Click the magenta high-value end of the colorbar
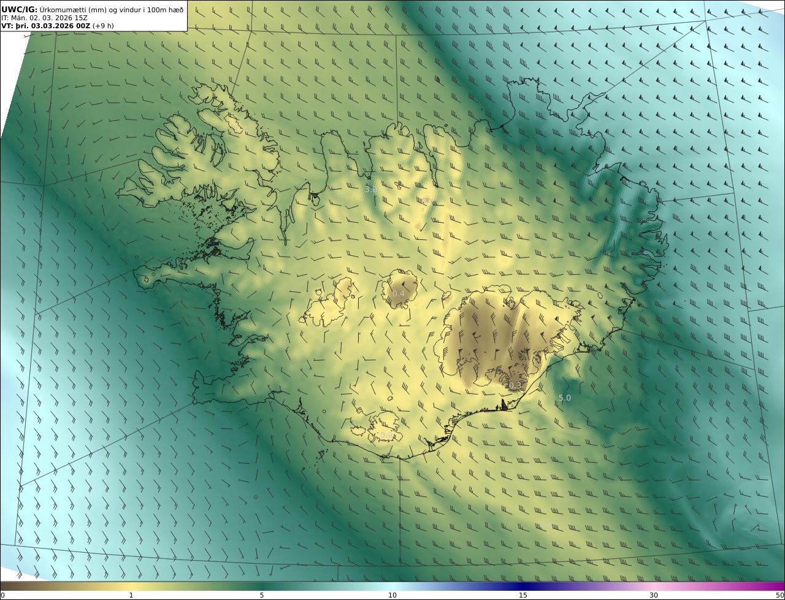The width and height of the screenshot is (785, 600). click(x=773, y=586)
